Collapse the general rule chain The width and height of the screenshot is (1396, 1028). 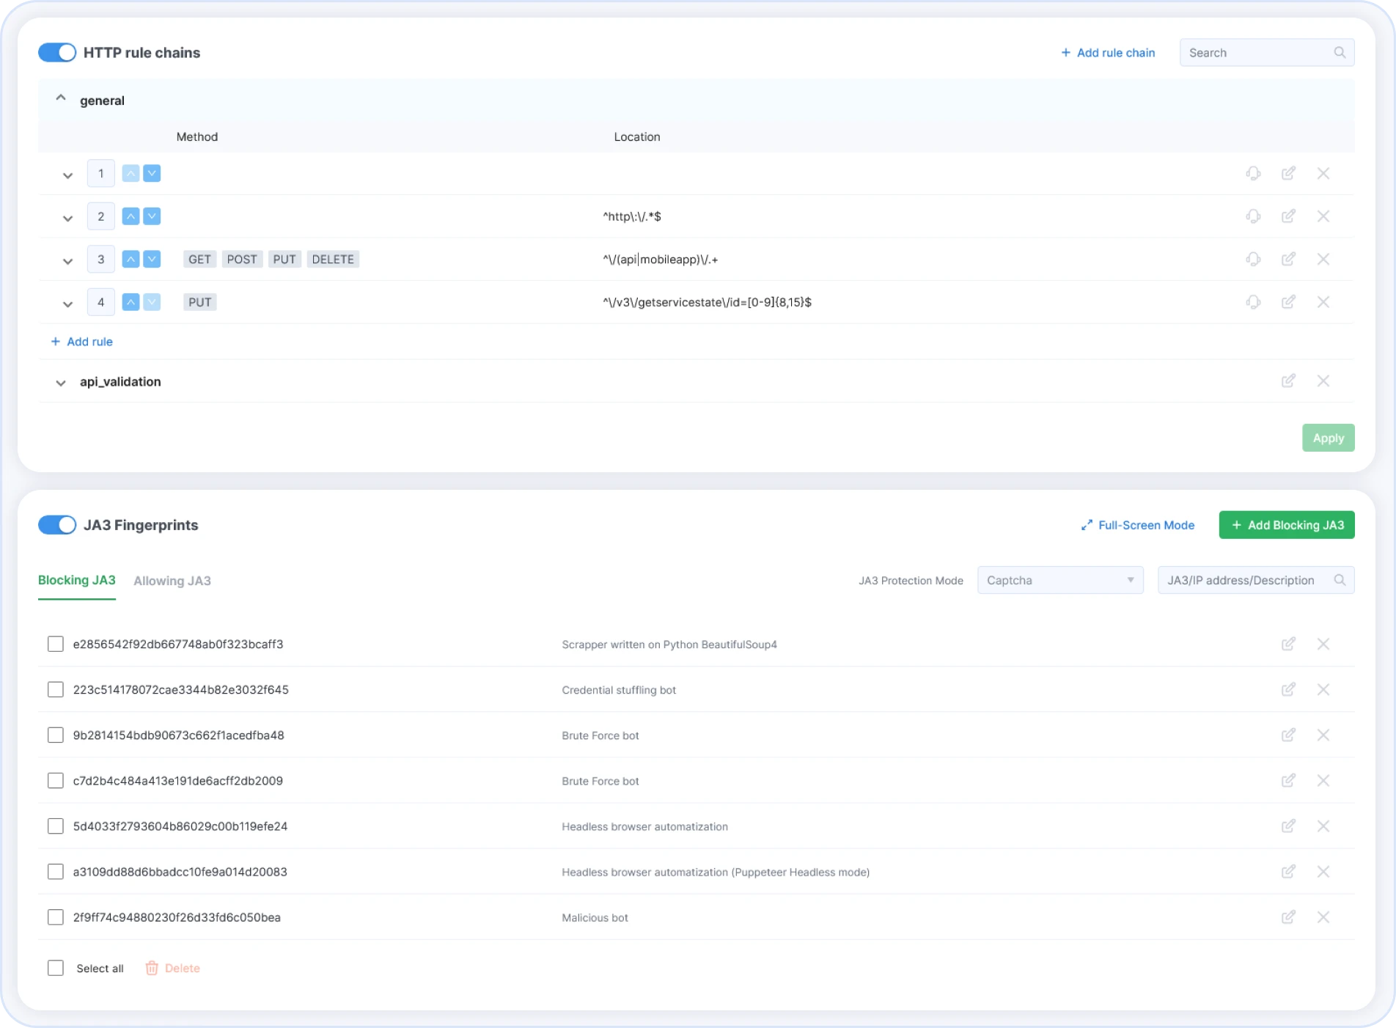pyautogui.click(x=61, y=98)
